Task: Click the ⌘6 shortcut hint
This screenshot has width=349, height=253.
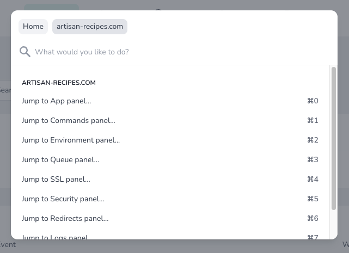Action: click(x=313, y=218)
